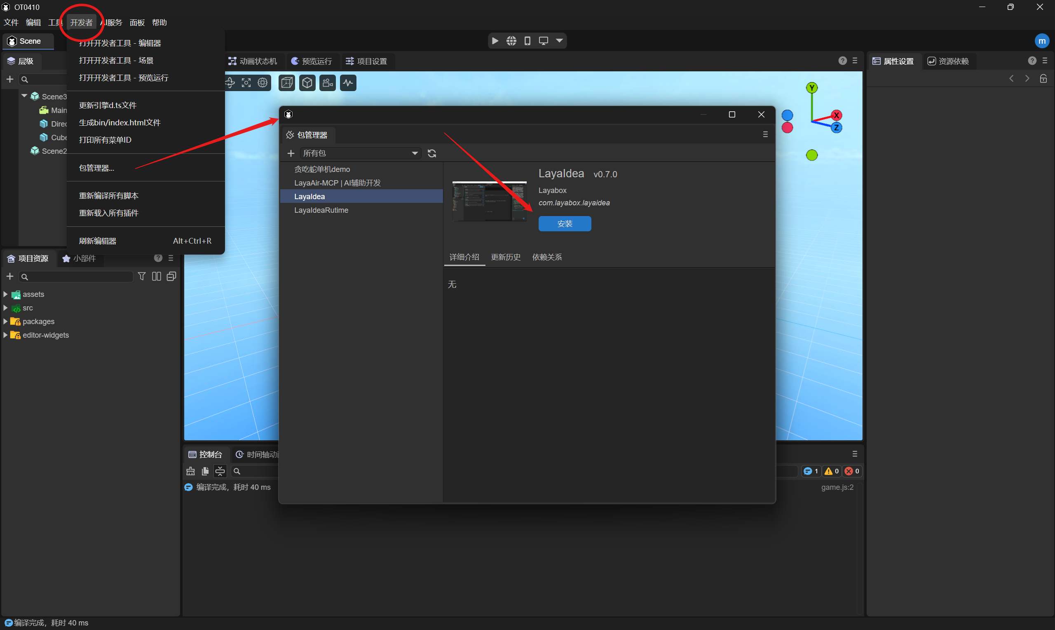Add new asset in 项目资源 panel
1055x630 pixels.
(x=10, y=277)
